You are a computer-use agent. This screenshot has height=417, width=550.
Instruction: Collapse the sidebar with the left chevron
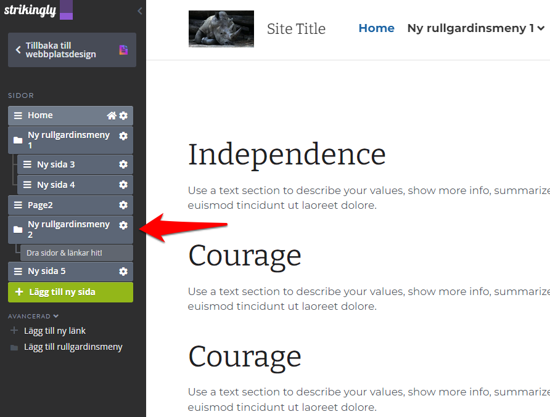139,11
